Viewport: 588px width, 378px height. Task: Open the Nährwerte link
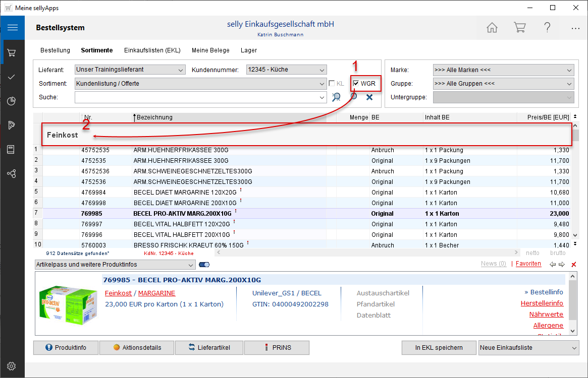click(x=546, y=314)
